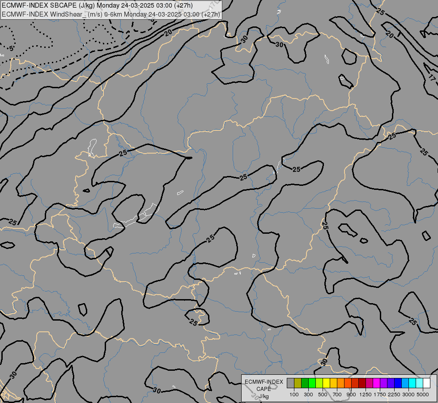Choose the bright magenta swatch left of 1750

pyautogui.click(x=377, y=383)
